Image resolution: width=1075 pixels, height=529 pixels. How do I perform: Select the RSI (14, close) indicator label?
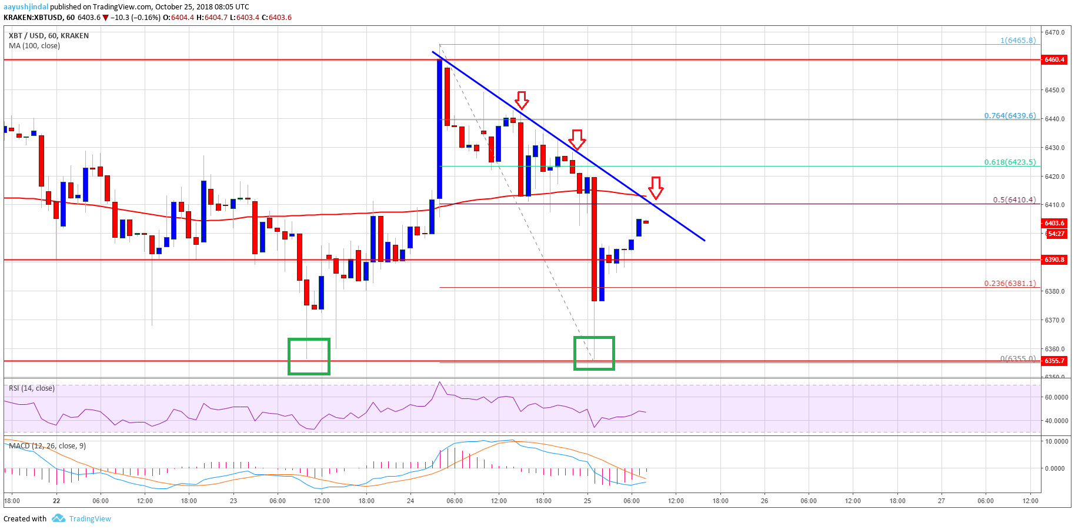click(32, 388)
